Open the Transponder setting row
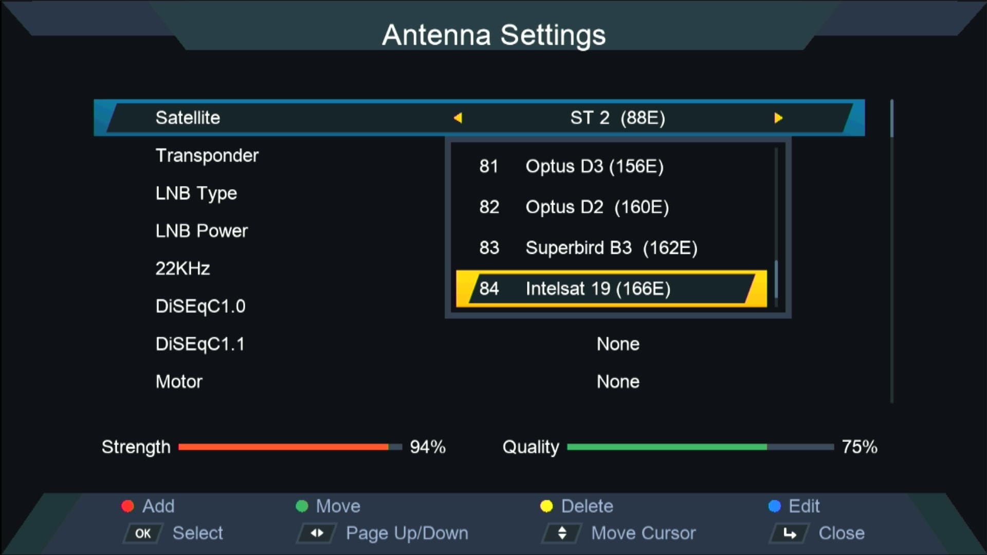The image size is (987, 555). (x=207, y=156)
